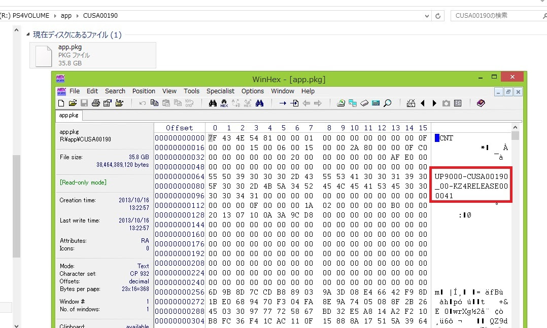Open file Properties from toolbar
547x328 pixels.
tap(108, 103)
